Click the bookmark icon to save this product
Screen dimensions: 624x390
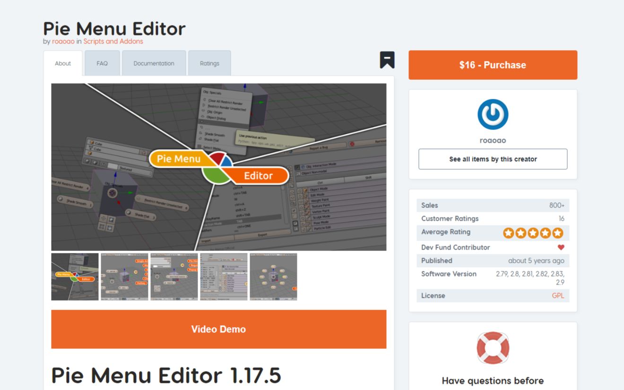click(387, 60)
